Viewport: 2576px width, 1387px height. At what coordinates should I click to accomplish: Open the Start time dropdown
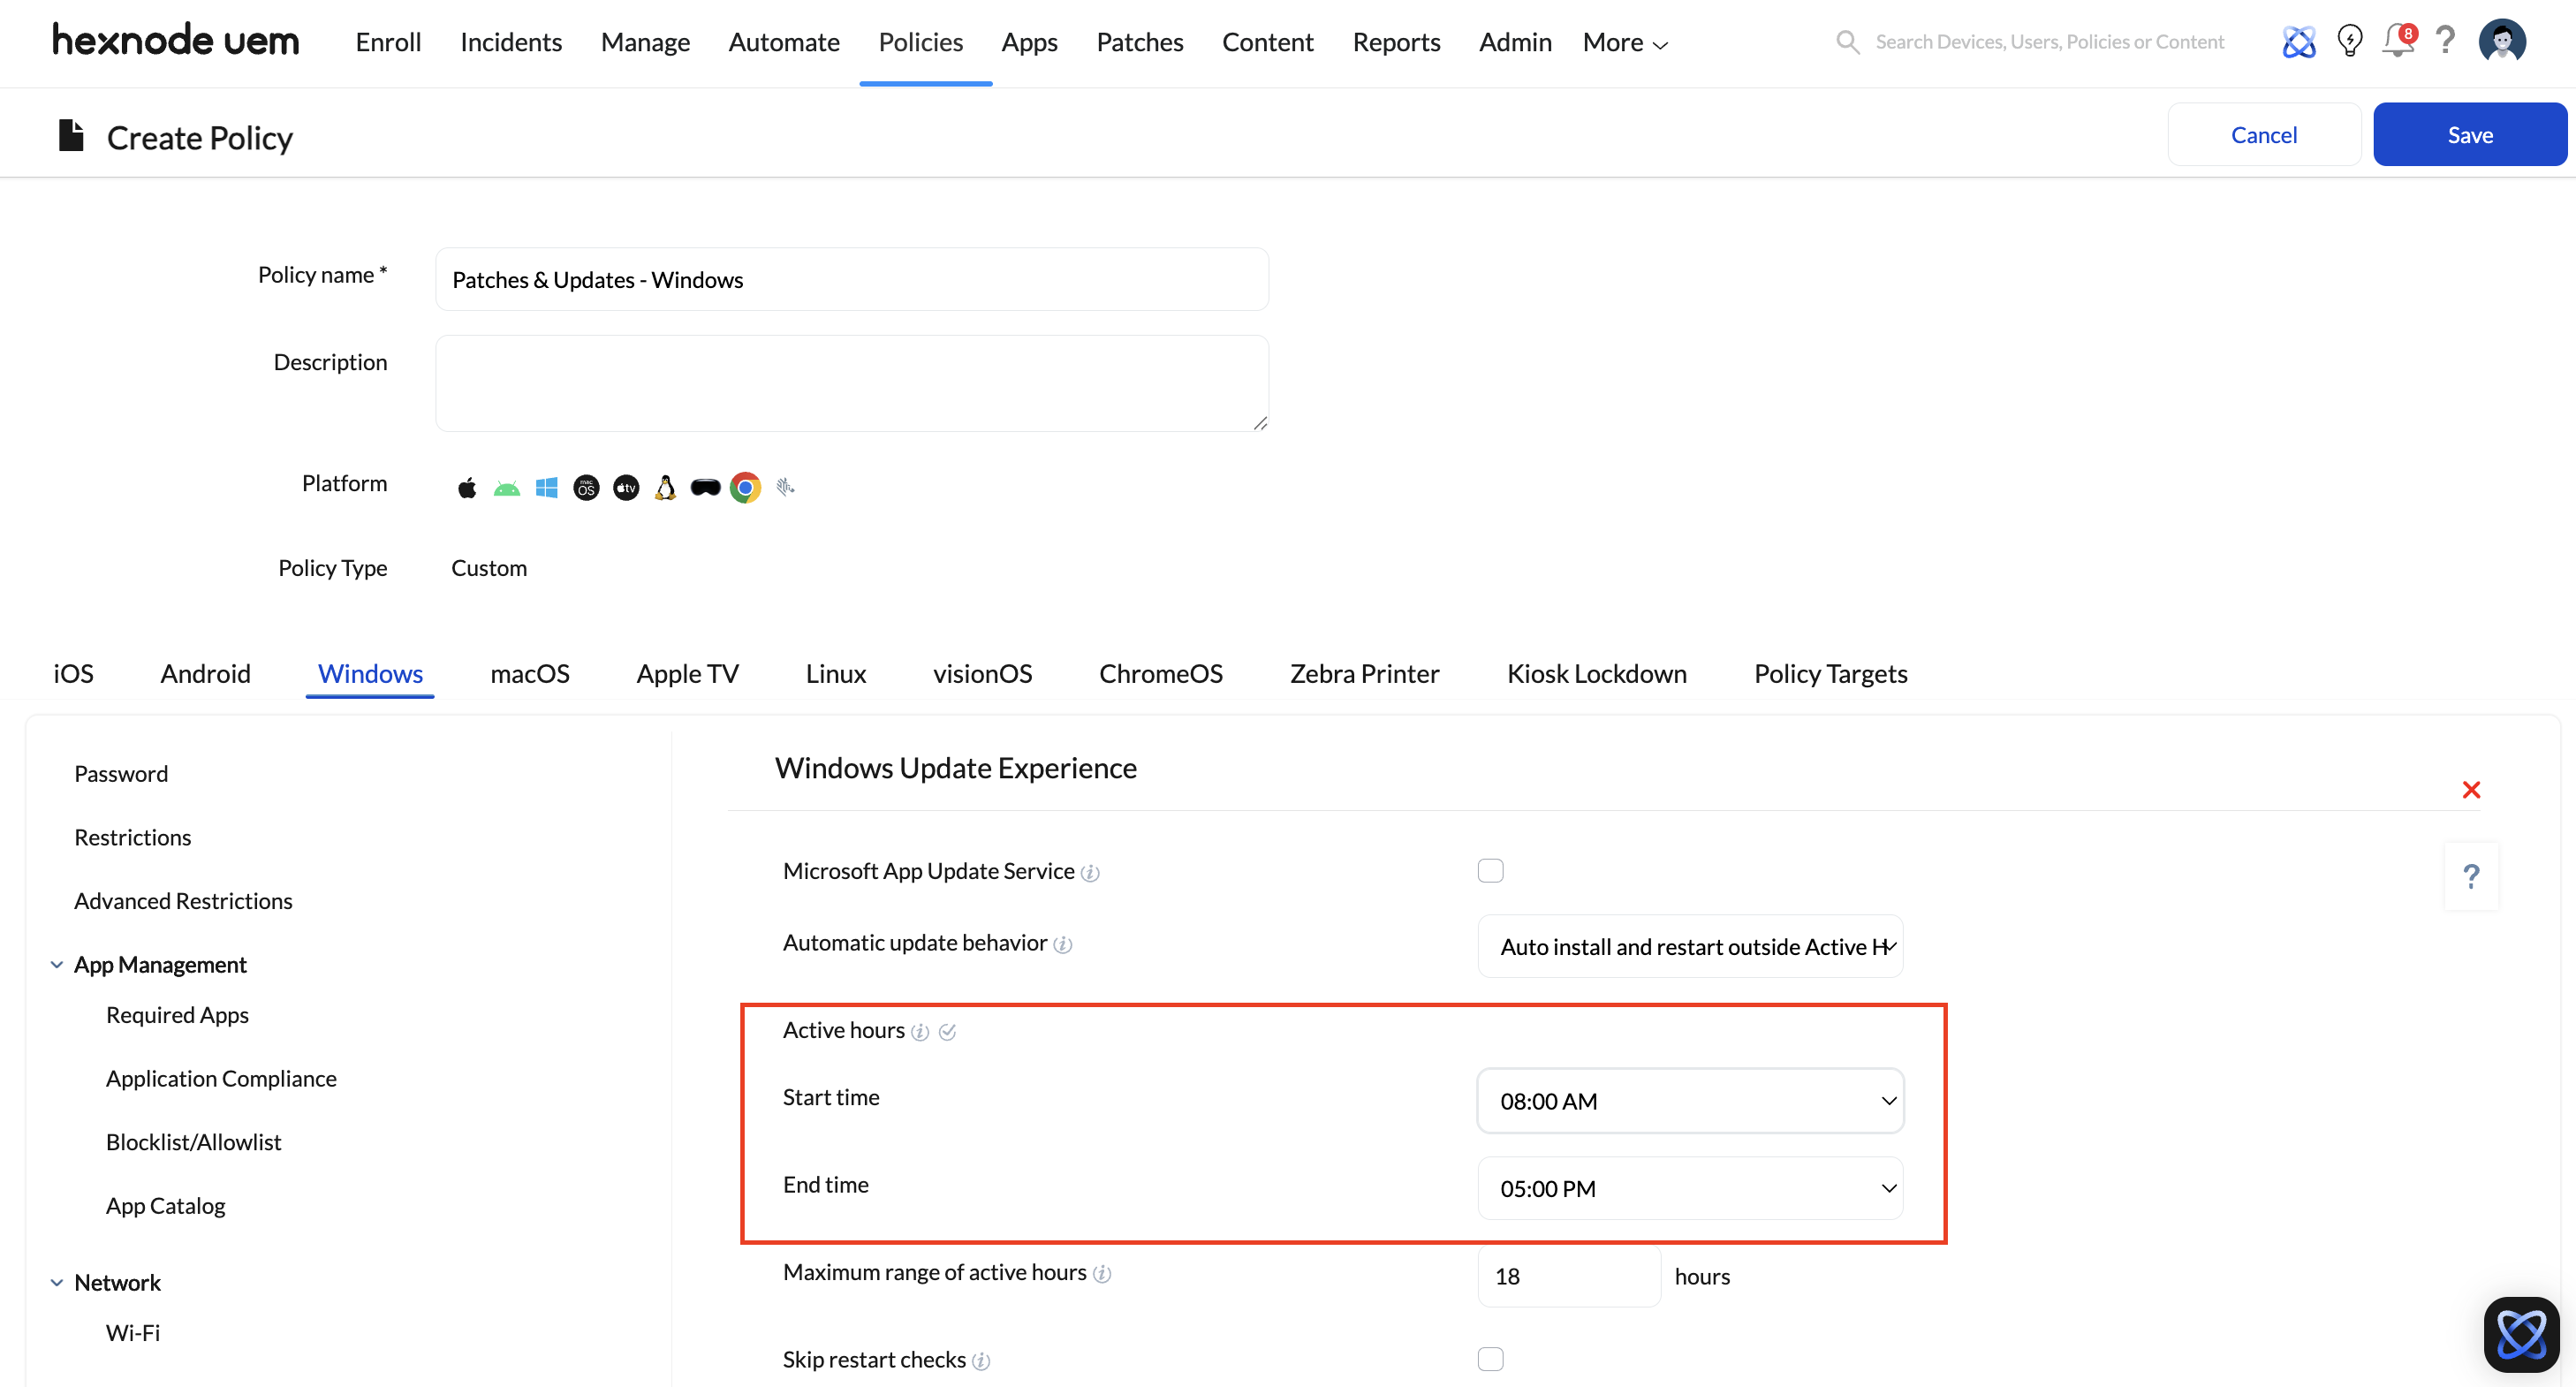click(x=1690, y=1101)
